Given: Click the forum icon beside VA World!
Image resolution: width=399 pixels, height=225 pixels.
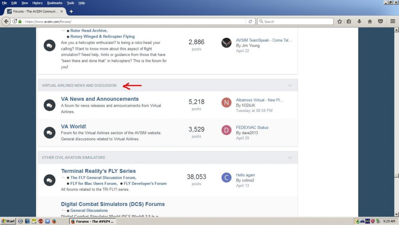Looking at the screenshot, I should (x=49, y=133).
